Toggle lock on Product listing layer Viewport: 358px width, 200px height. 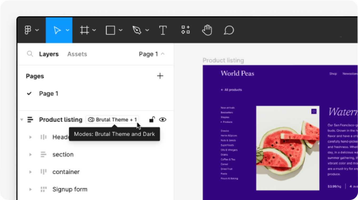tap(152, 120)
